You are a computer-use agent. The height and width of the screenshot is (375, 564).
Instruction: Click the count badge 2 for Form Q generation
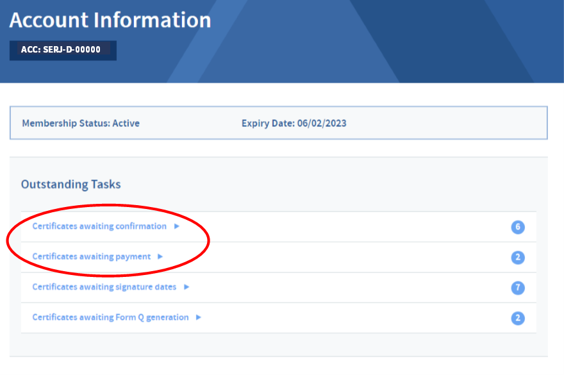point(518,318)
